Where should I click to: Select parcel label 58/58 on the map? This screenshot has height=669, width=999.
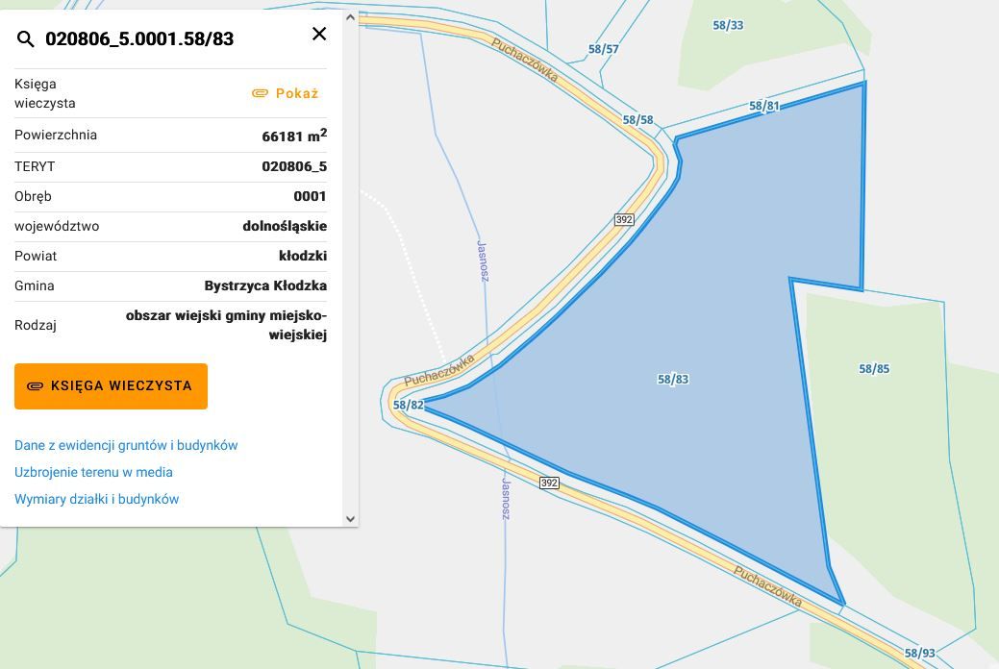(x=636, y=121)
